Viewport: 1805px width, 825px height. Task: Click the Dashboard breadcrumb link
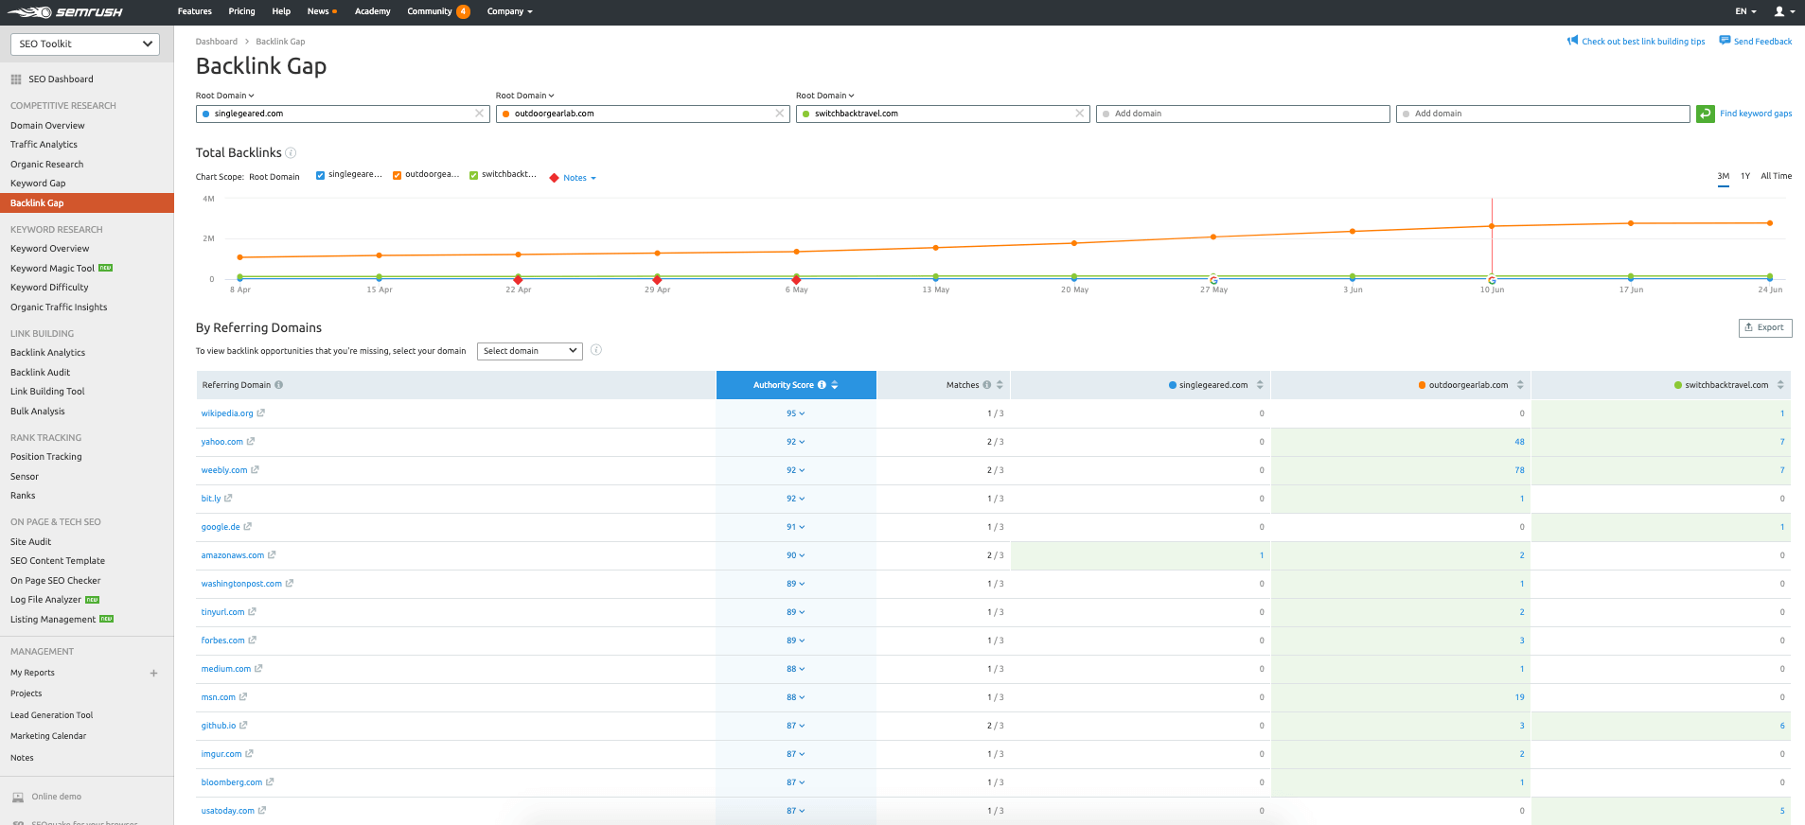(217, 42)
